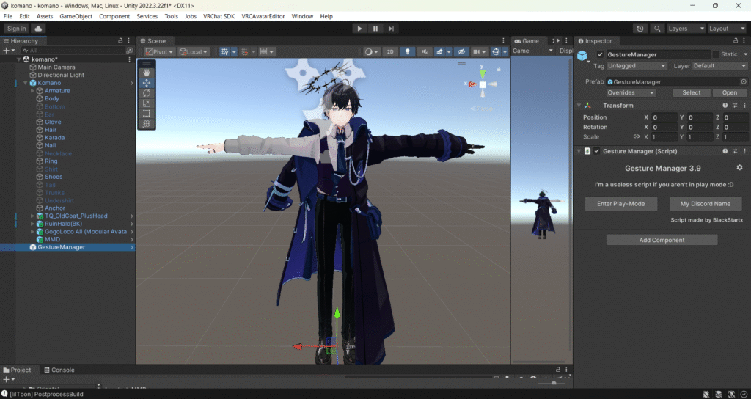751x399 pixels.
Task: Open the Gesture Manager settings gear
Action: (x=739, y=168)
